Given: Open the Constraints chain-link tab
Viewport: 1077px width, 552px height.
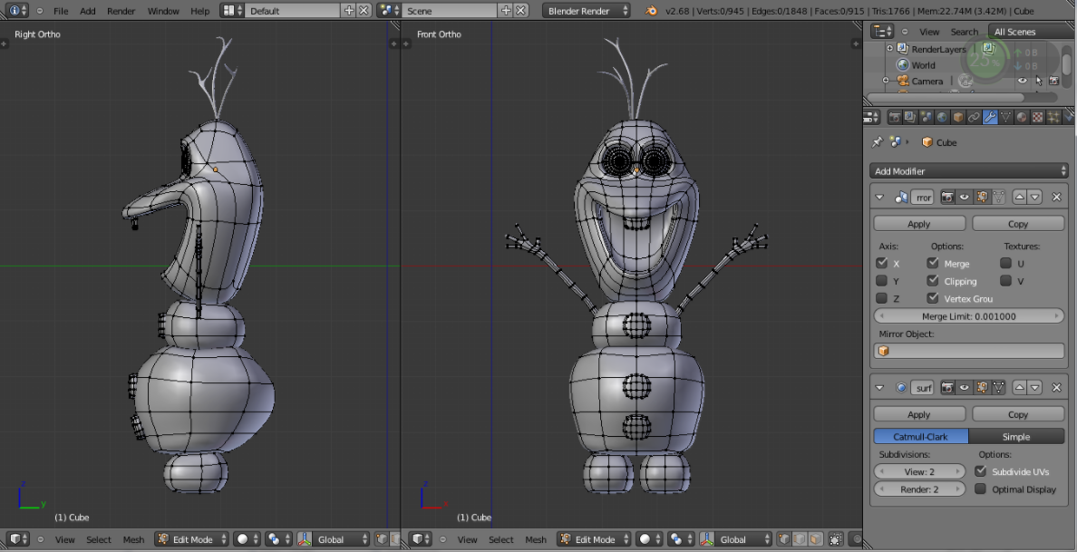Looking at the screenshot, I should coord(974,117).
